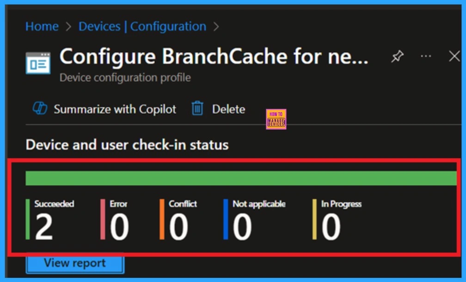The width and height of the screenshot is (466, 282).
Task: Click the In Progress status count
Action: click(x=331, y=227)
